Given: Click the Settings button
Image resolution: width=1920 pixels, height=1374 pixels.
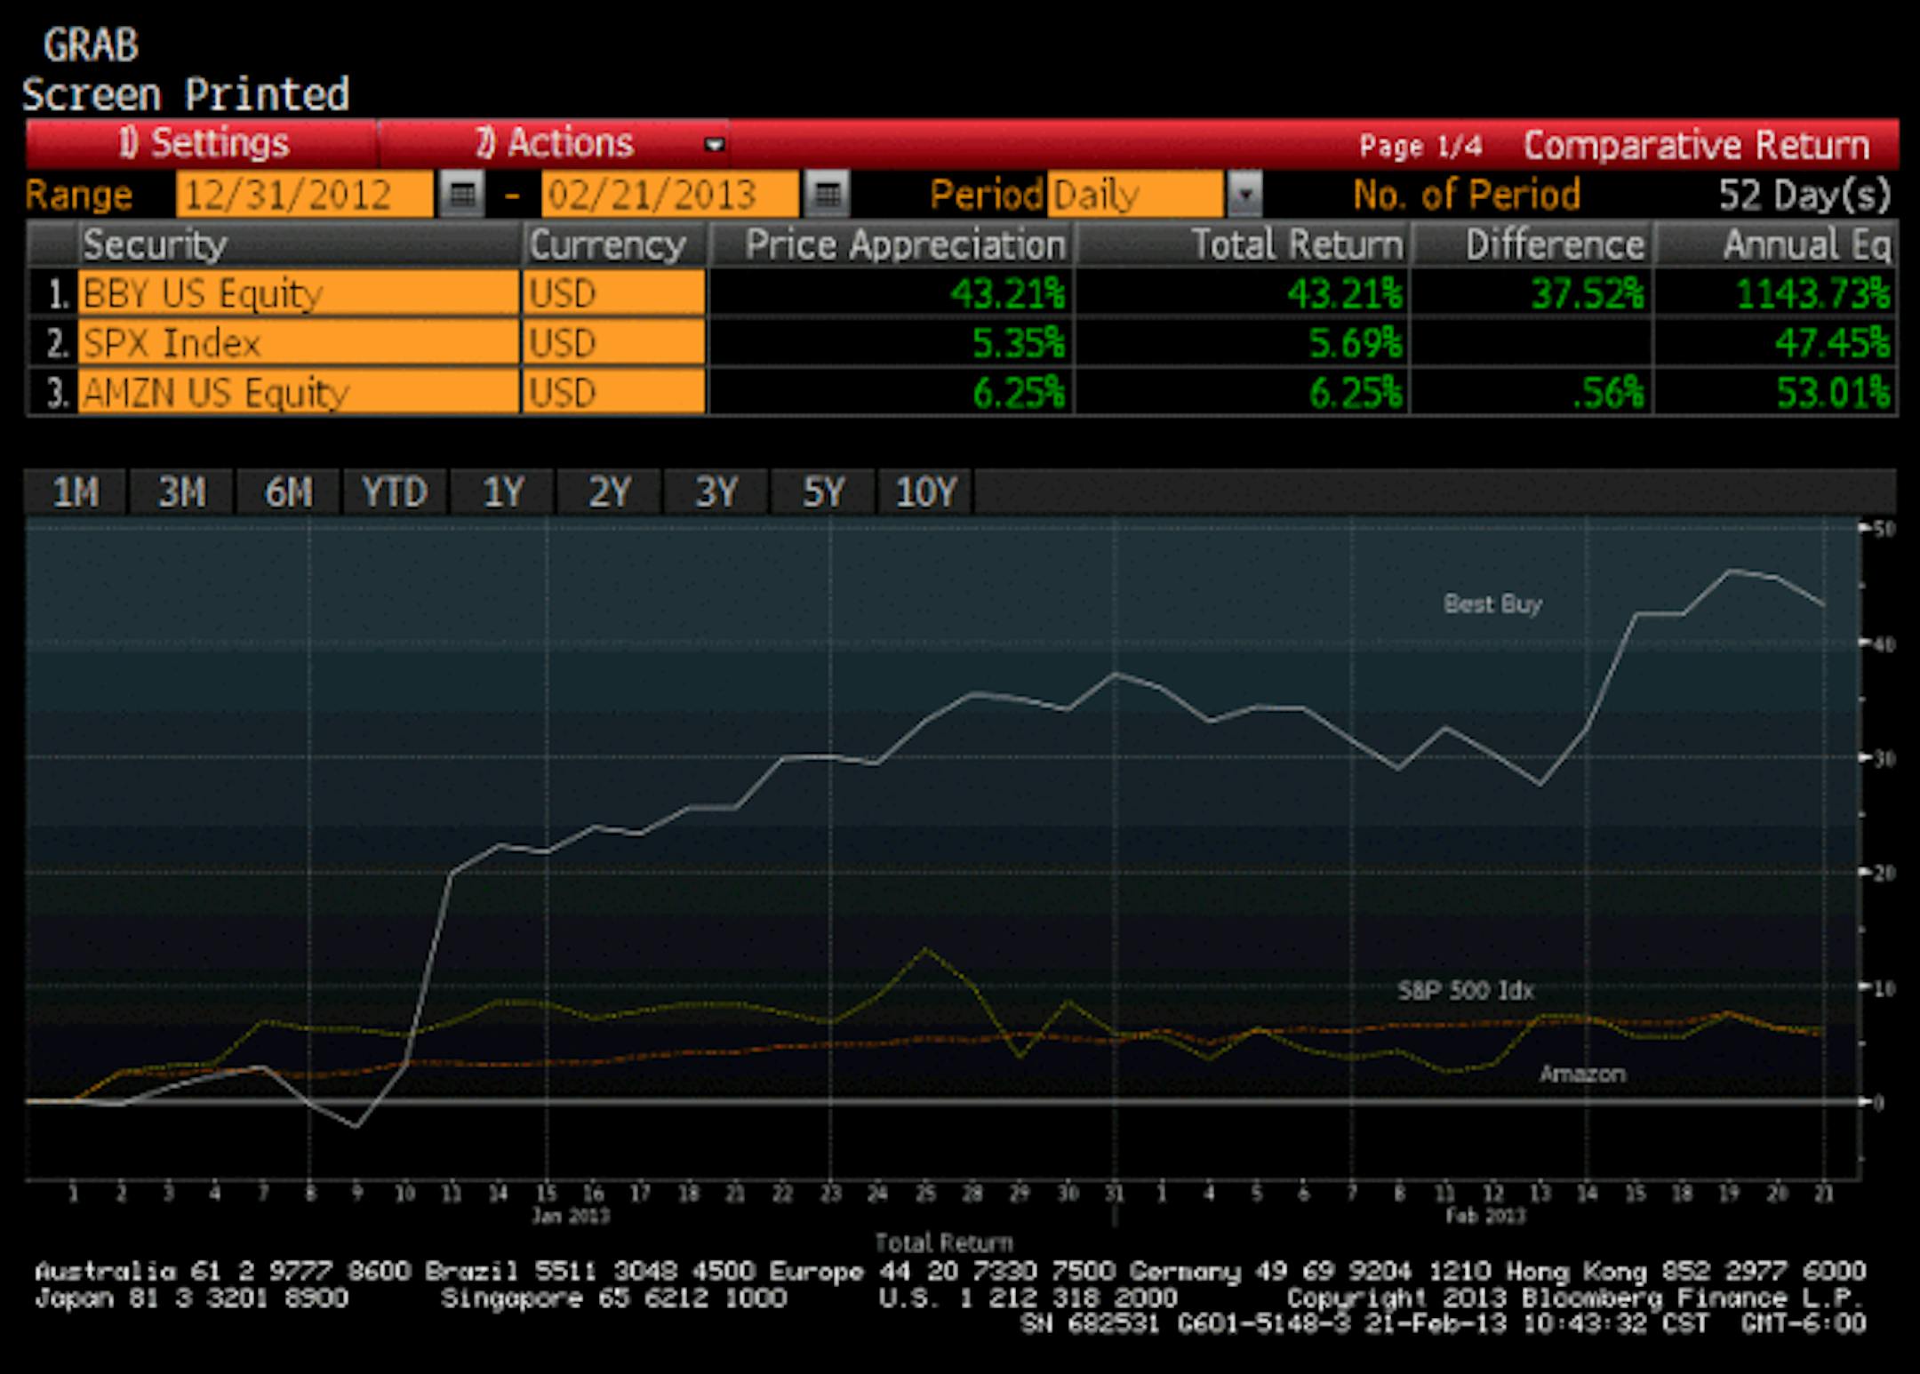Looking at the screenshot, I should (x=204, y=144).
